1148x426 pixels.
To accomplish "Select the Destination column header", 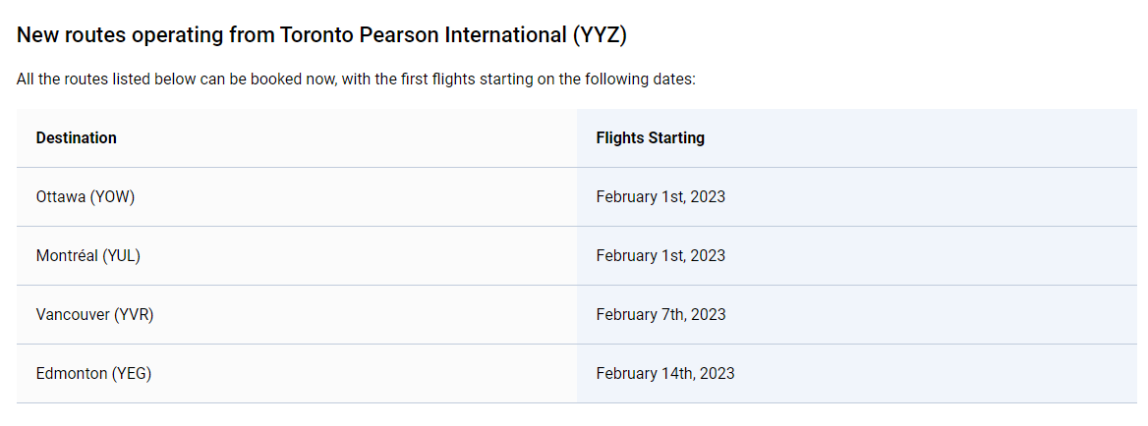I will point(77,137).
